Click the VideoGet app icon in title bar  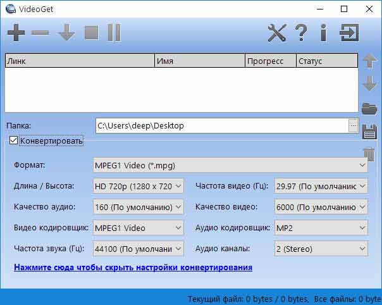[x=11, y=9]
